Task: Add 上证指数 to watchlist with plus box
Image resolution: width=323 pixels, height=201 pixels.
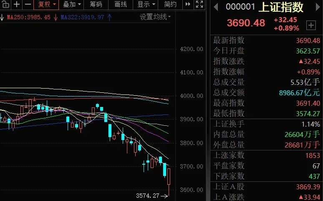Action: [x=311, y=25]
